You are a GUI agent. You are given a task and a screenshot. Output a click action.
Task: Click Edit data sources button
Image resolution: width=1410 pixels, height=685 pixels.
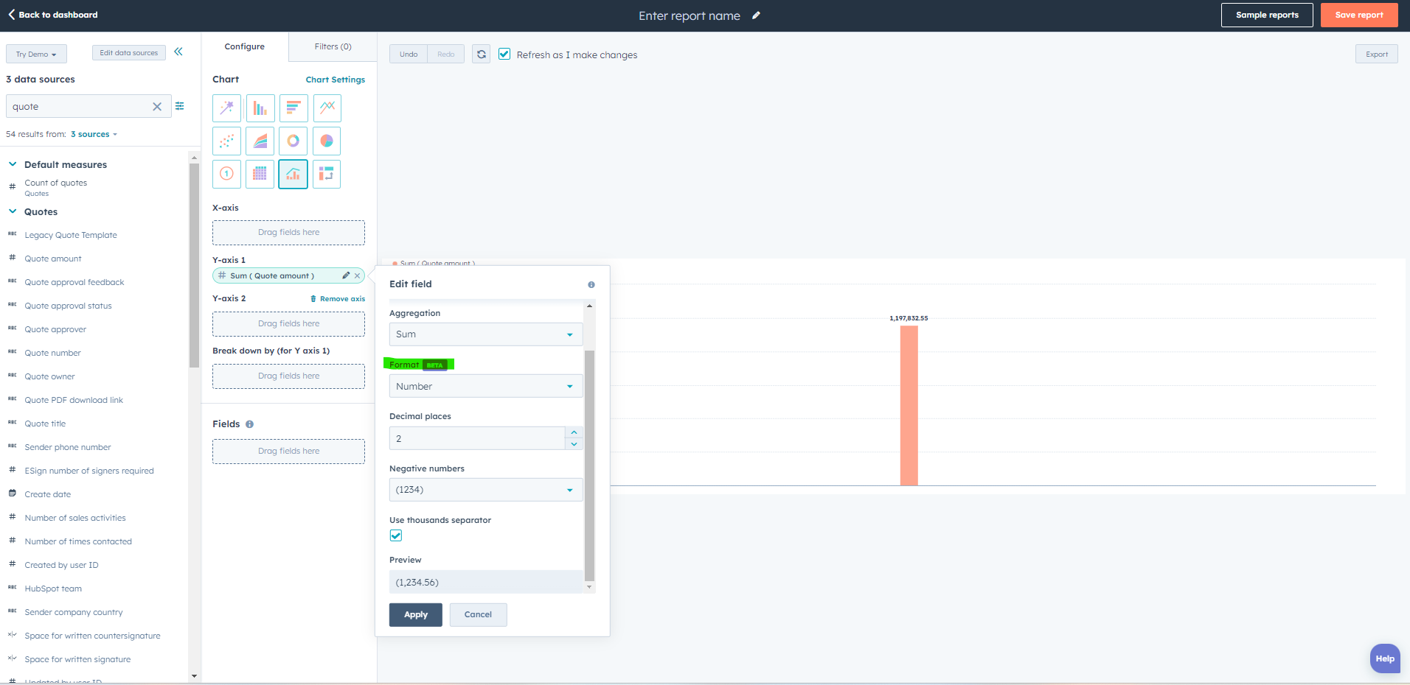click(129, 53)
